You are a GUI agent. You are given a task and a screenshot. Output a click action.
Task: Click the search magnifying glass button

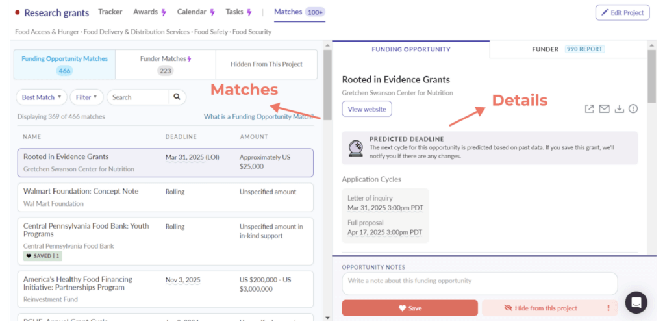click(x=177, y=97)
